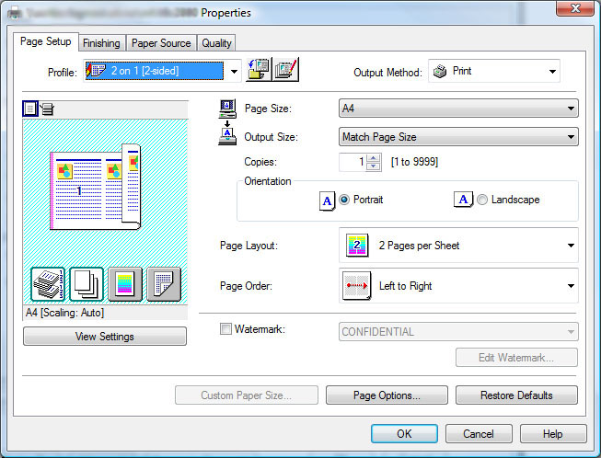The image size is (601, 458).
Task: Select the printer preview view icon
Action: [47, 109]
